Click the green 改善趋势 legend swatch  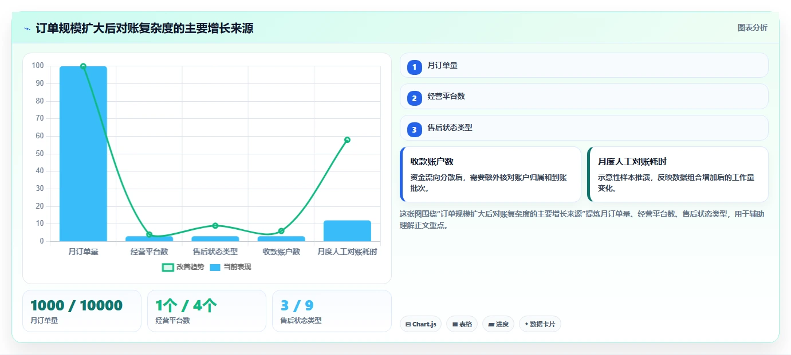point(168,267)
